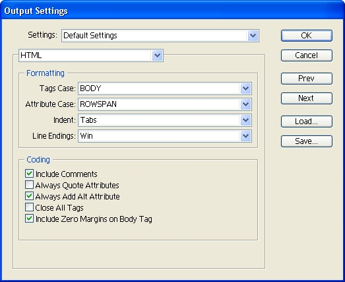Open the HTML section dropdown
The height and width of the screenshot is (282, 345).
tap(157, 55)
